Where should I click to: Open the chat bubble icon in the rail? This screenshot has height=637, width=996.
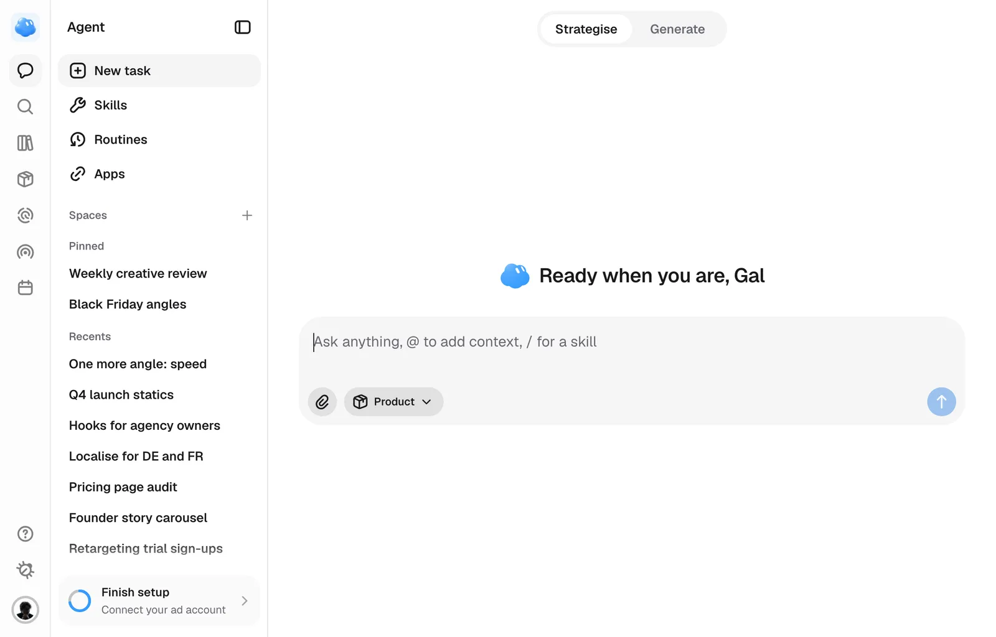(x=26, y=70)
